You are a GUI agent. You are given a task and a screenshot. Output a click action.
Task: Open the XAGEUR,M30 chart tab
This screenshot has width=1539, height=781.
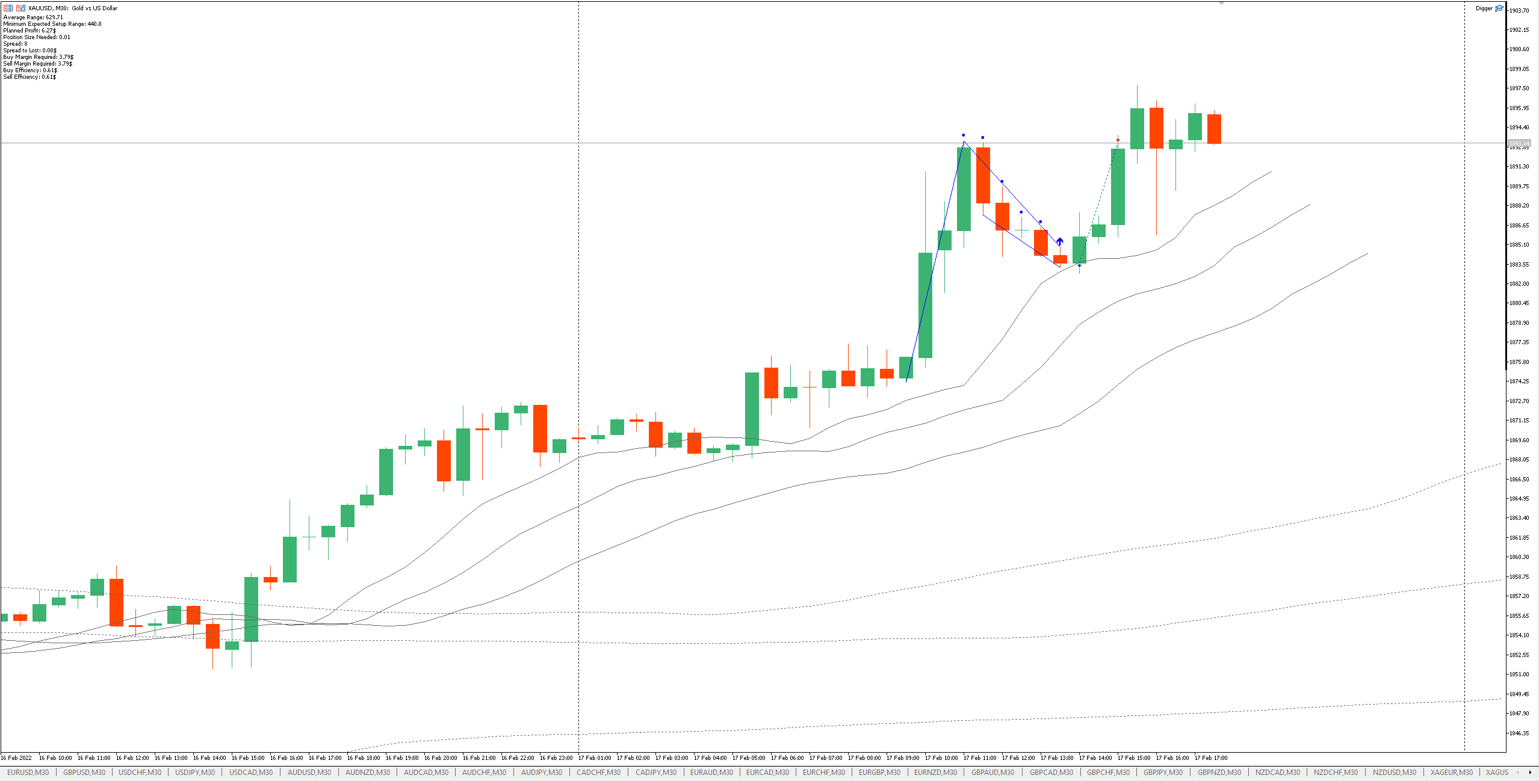pos(1452,772)
